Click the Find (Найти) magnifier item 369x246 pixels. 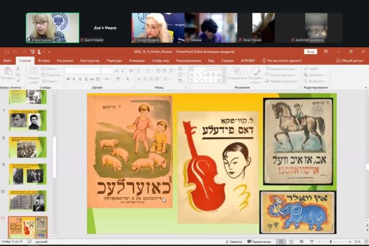tap(311, 68)
